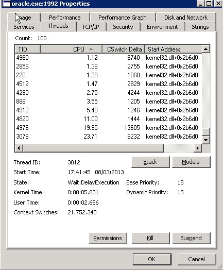Click the thread list scroll-down arrow
223x270 pixels.
(x=205, y=140)
